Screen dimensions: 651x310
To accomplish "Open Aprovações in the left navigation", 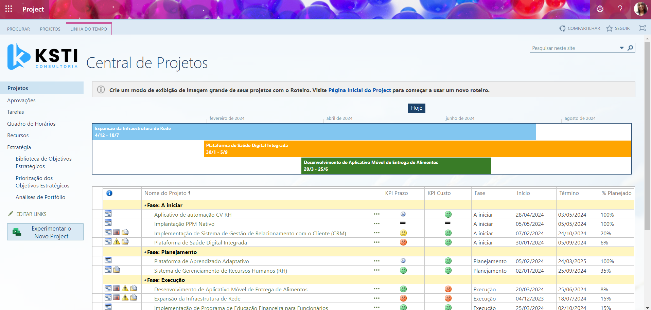I will point(21,100).
